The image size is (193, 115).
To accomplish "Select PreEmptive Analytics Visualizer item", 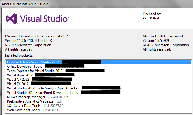I will (x=98, y=101).
